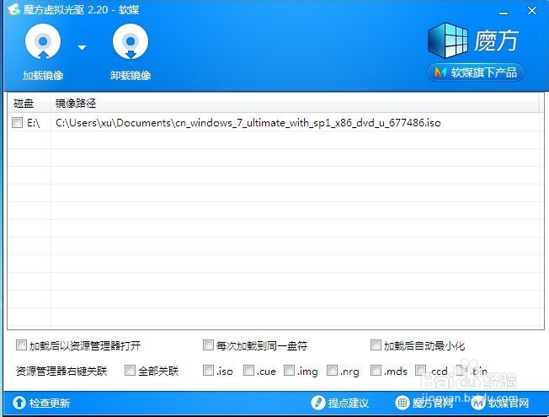Click the 魔方官网 grid icon

(402, 403)
